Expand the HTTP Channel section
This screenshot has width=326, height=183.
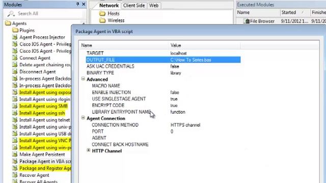tap(88, 150)
